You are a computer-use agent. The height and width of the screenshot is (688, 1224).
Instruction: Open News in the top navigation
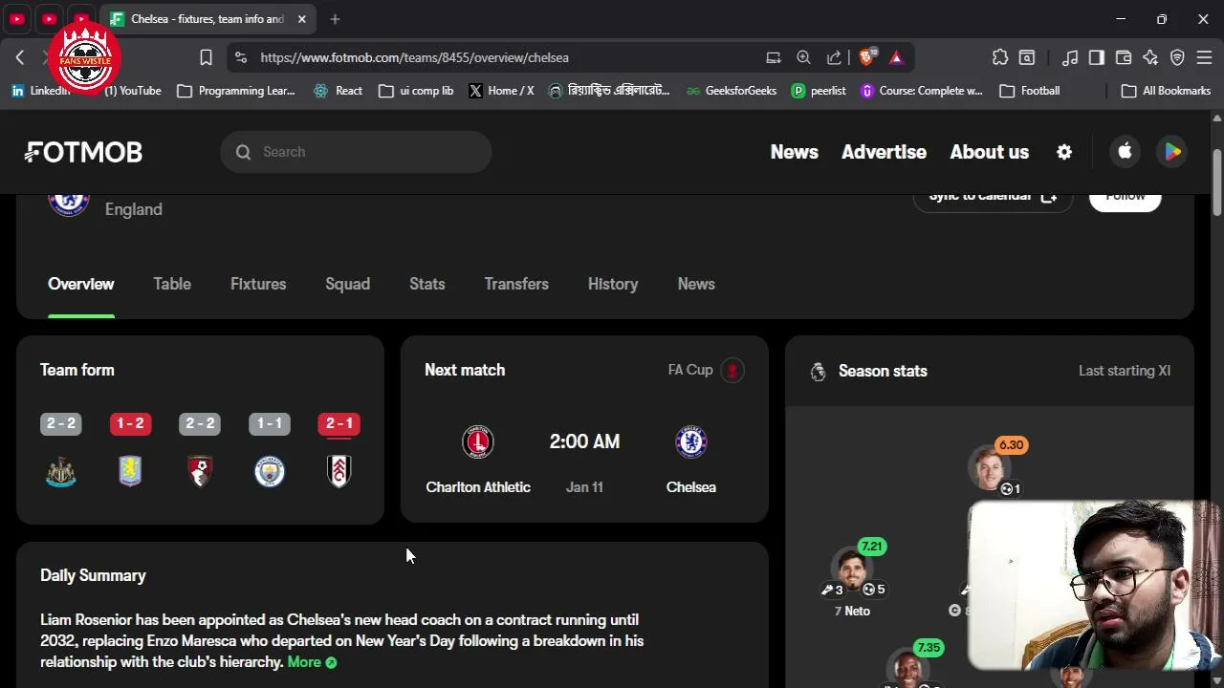(795, 152)
